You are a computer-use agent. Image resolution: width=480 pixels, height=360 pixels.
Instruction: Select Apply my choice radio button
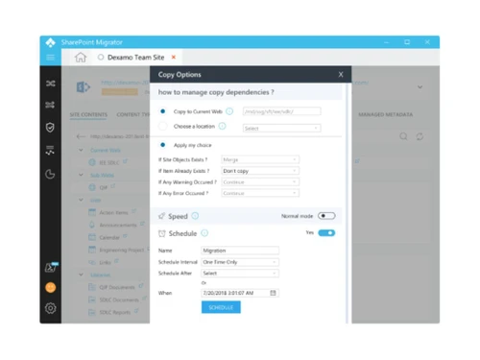162,145
